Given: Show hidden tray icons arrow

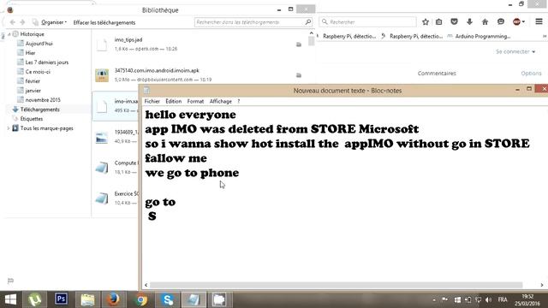Looking at the screenshot, I should (434, 300).
